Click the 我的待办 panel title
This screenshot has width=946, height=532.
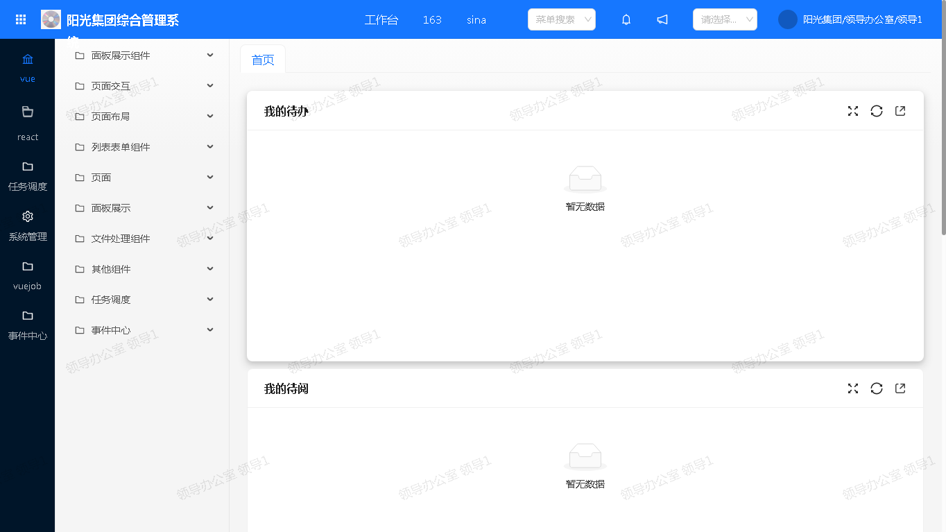pyautogui.click(x=286, y=111)
